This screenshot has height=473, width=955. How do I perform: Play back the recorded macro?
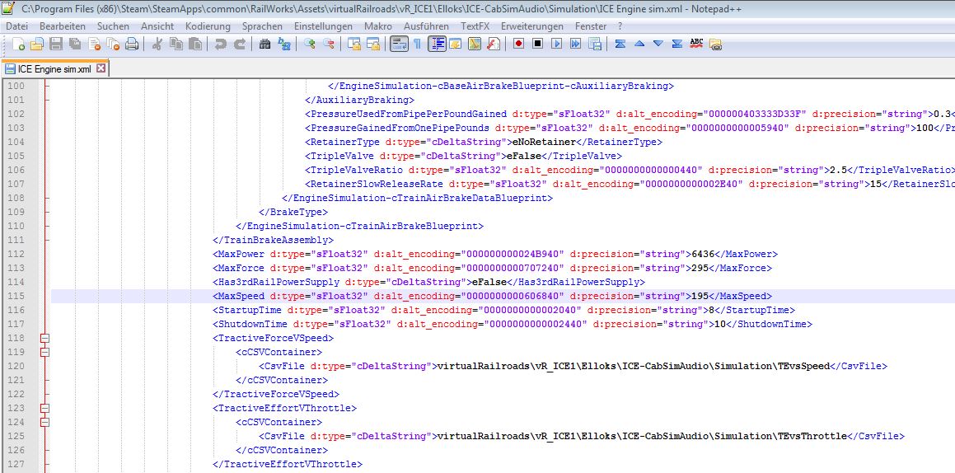click(x=556, y=44)
